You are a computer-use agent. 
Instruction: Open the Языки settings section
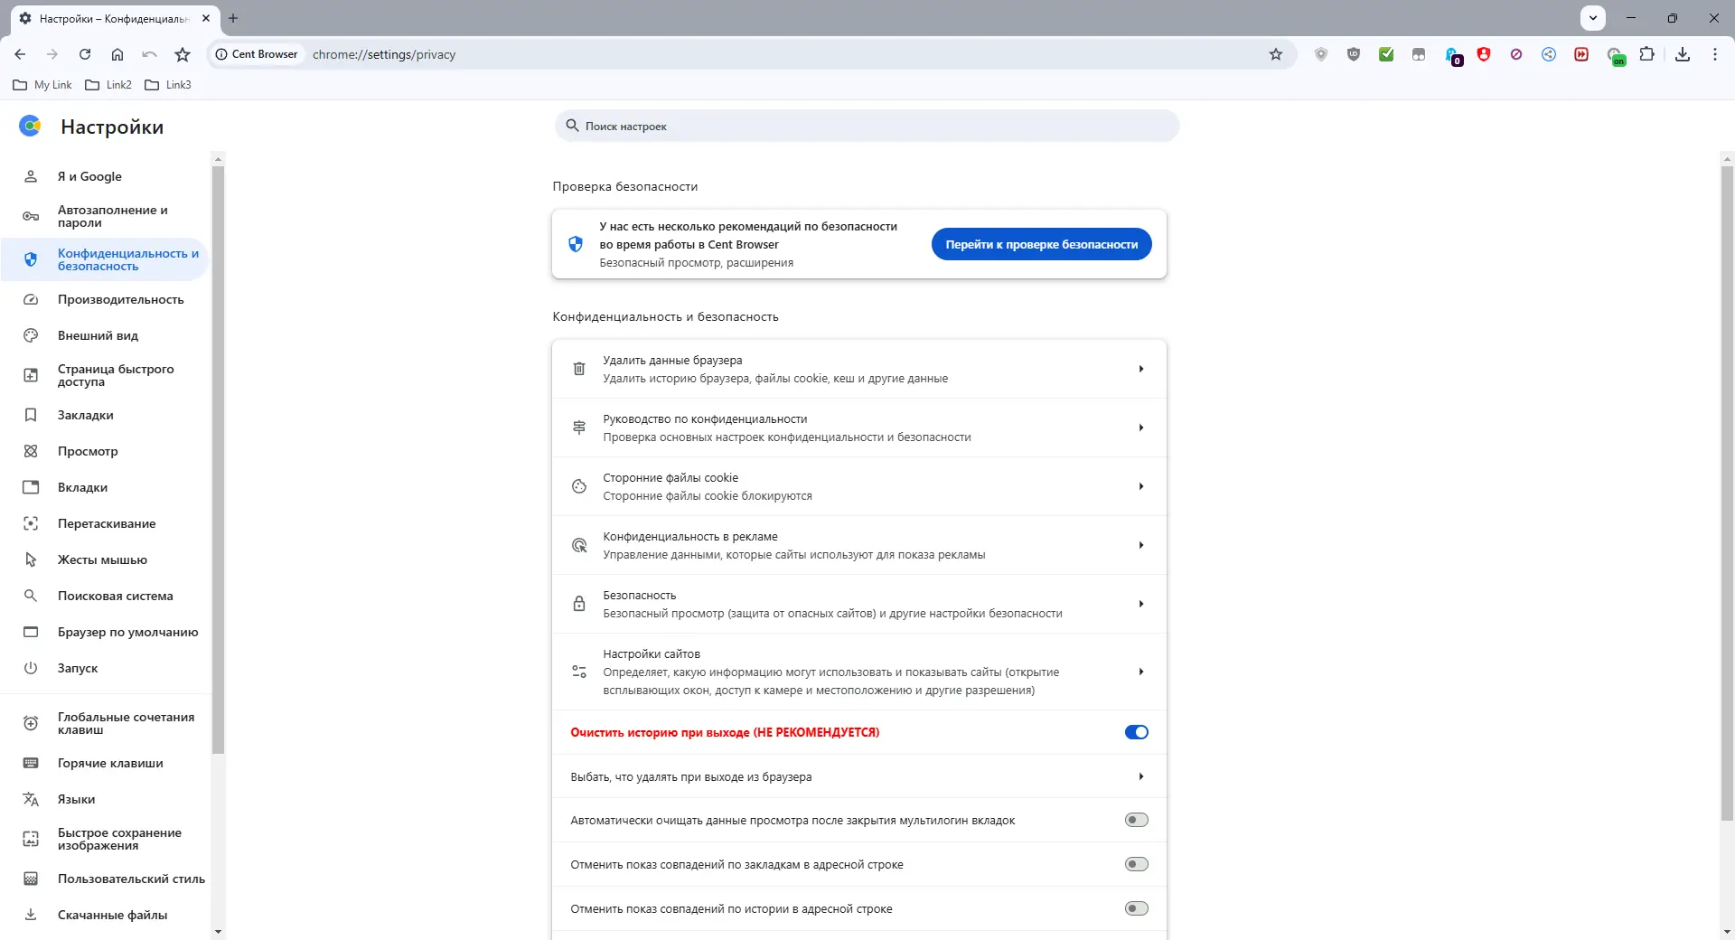[76, 799]
